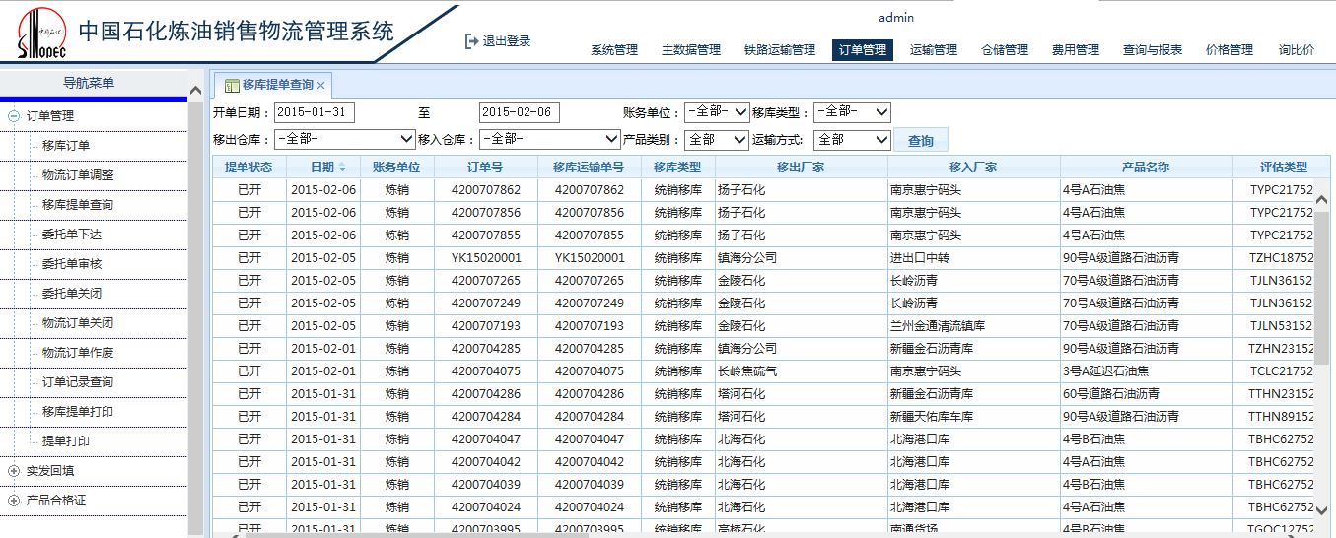1336x538 pixels.
Task: Click order number 4200704286 cell
Action: 486,394
